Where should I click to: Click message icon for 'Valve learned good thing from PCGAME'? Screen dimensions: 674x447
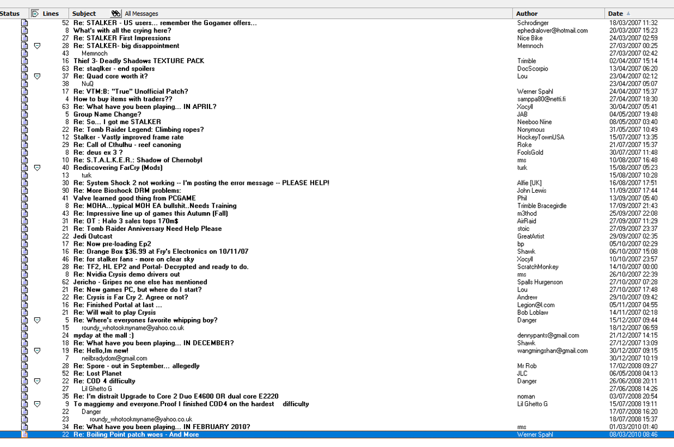pos(24,198)
